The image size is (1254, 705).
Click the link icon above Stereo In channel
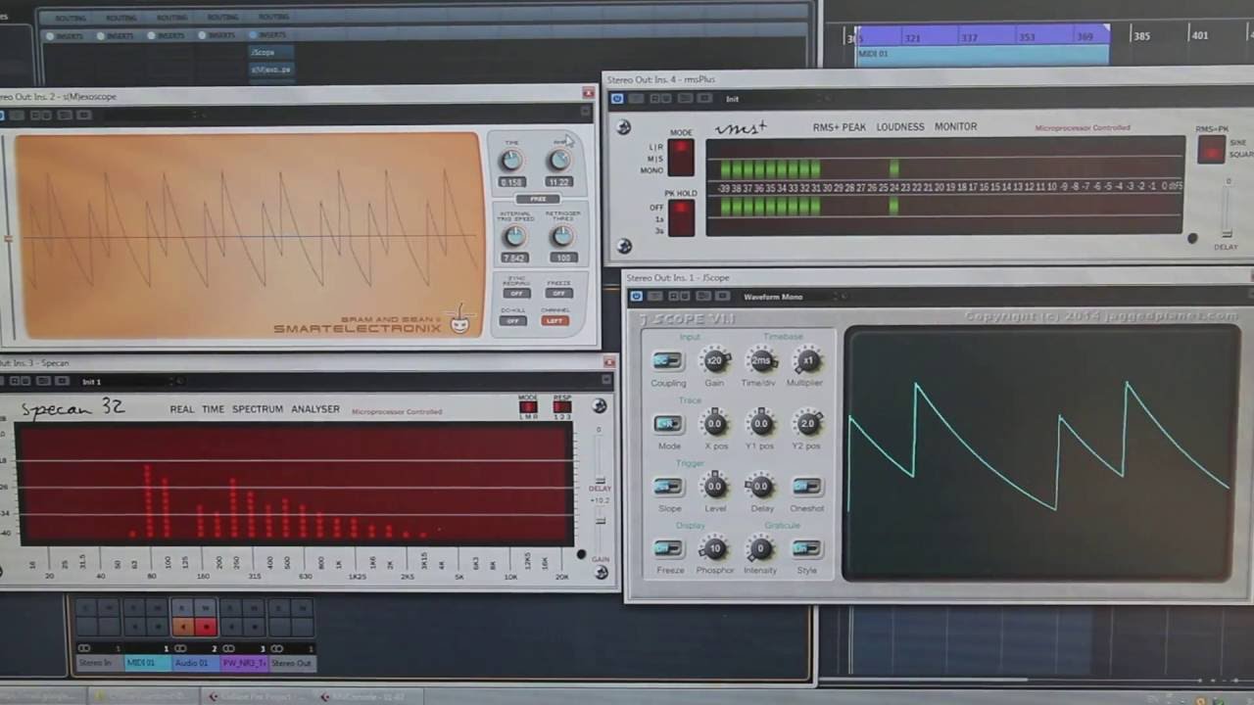tap(84, 648)
